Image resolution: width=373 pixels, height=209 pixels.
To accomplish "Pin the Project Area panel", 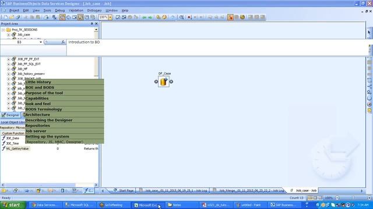I will point(92,24).
